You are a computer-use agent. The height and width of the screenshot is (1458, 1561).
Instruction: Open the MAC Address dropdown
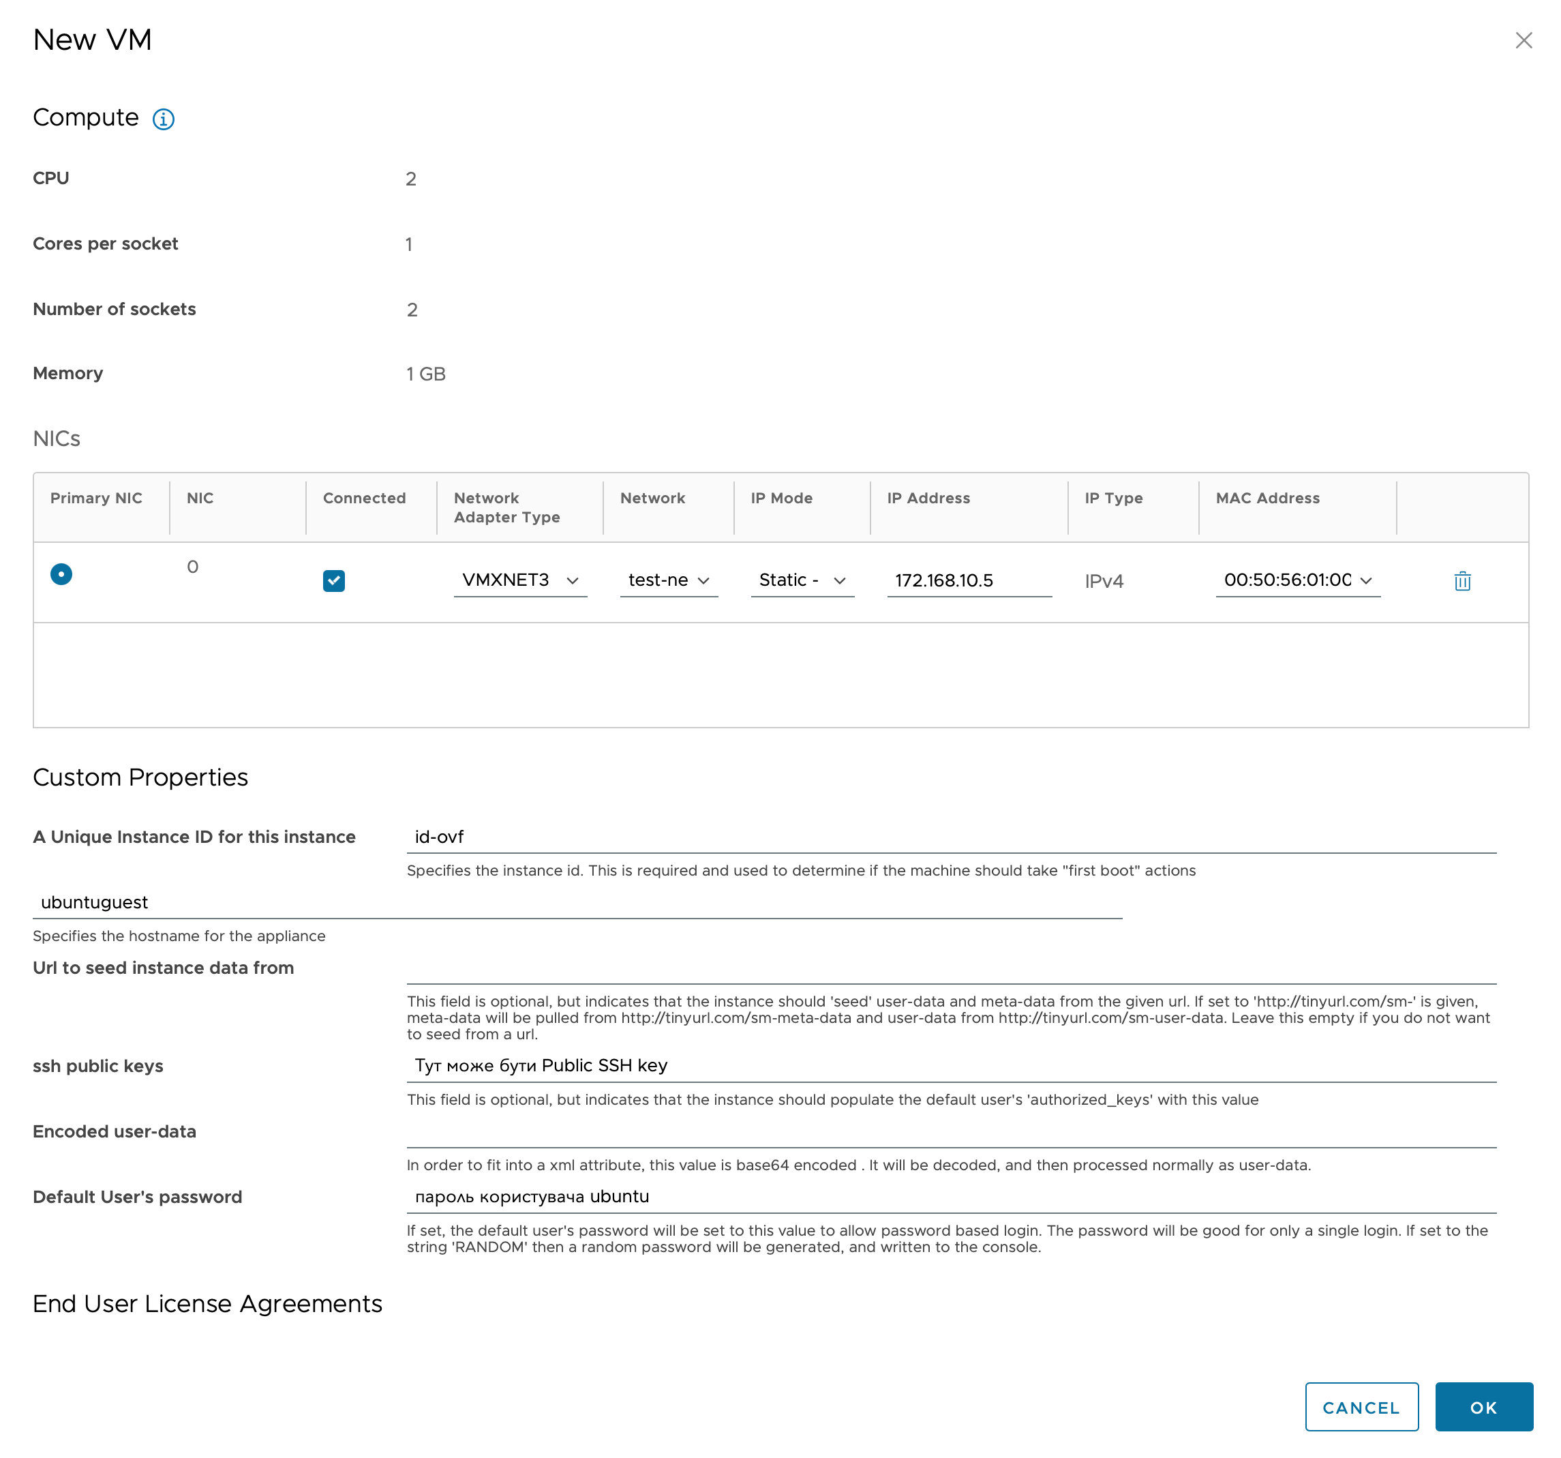(1298, 580)
